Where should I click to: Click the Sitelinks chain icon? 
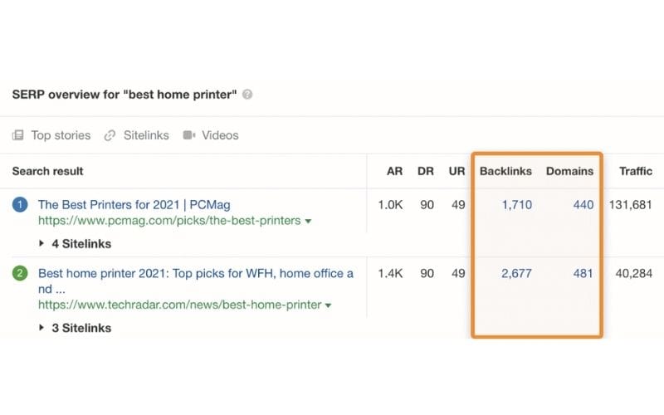pyautogui.click(x=110, y=135)
